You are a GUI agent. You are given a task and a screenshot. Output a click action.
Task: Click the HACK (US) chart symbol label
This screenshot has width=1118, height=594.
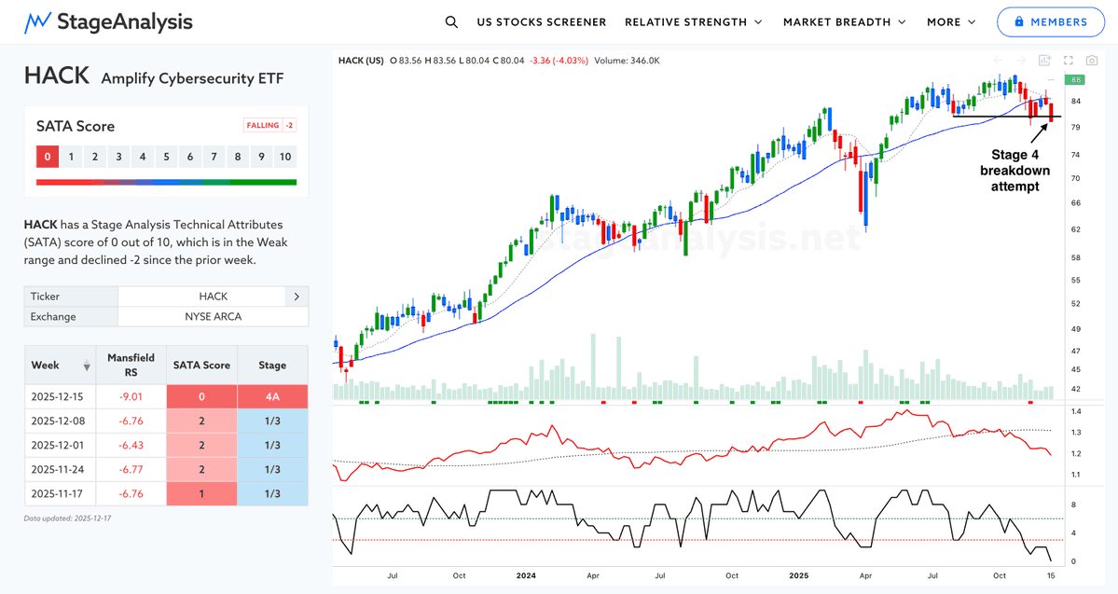pyautogui.click(x=361, y=61)
